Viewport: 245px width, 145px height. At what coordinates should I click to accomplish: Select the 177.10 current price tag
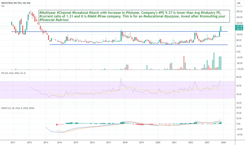[x=239, y=28]
